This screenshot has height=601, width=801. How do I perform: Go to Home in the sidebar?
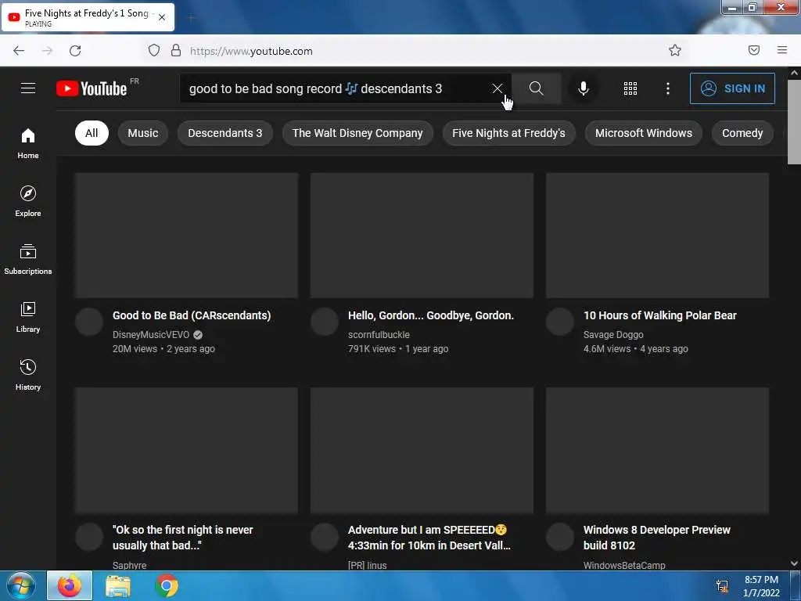pyautogui.click(x=28, y=144)
